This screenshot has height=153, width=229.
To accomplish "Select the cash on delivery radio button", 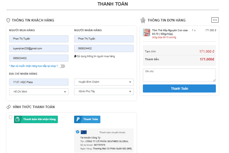I will pos(11,117).
